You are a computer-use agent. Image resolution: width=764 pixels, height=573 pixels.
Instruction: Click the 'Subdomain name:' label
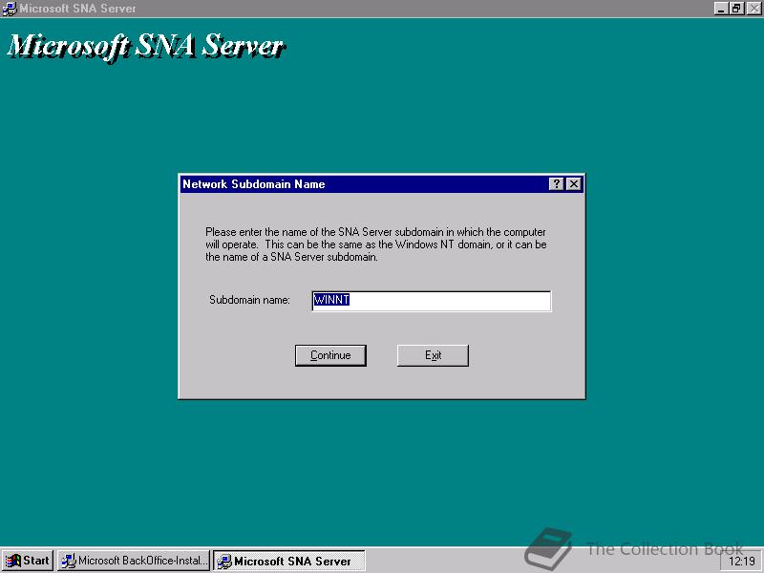click(249, 300)
